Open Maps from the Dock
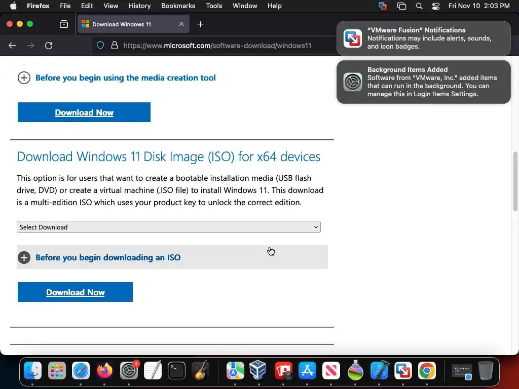This screenshot has height=389, width=519. point(235,370)
